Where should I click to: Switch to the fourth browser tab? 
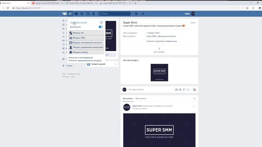[x=115, y=3]
